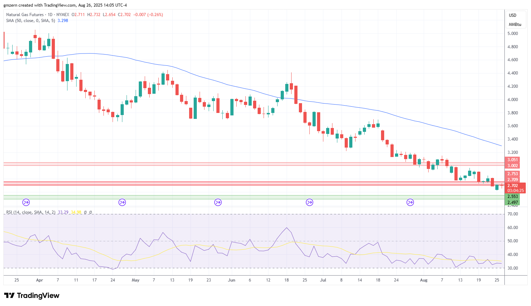Click the green 2.553 price label

pos(512,197)
